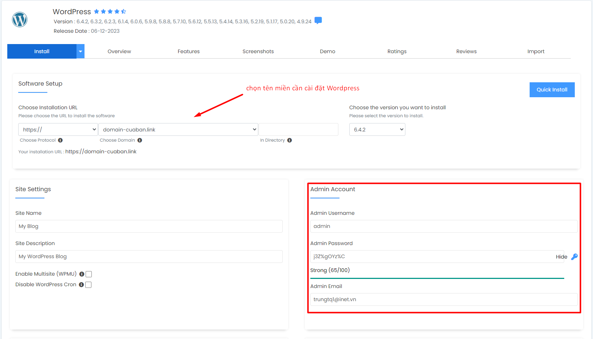
Task: Tick the Disable WordPress Cron checkbox
Action: click(88, 285)
